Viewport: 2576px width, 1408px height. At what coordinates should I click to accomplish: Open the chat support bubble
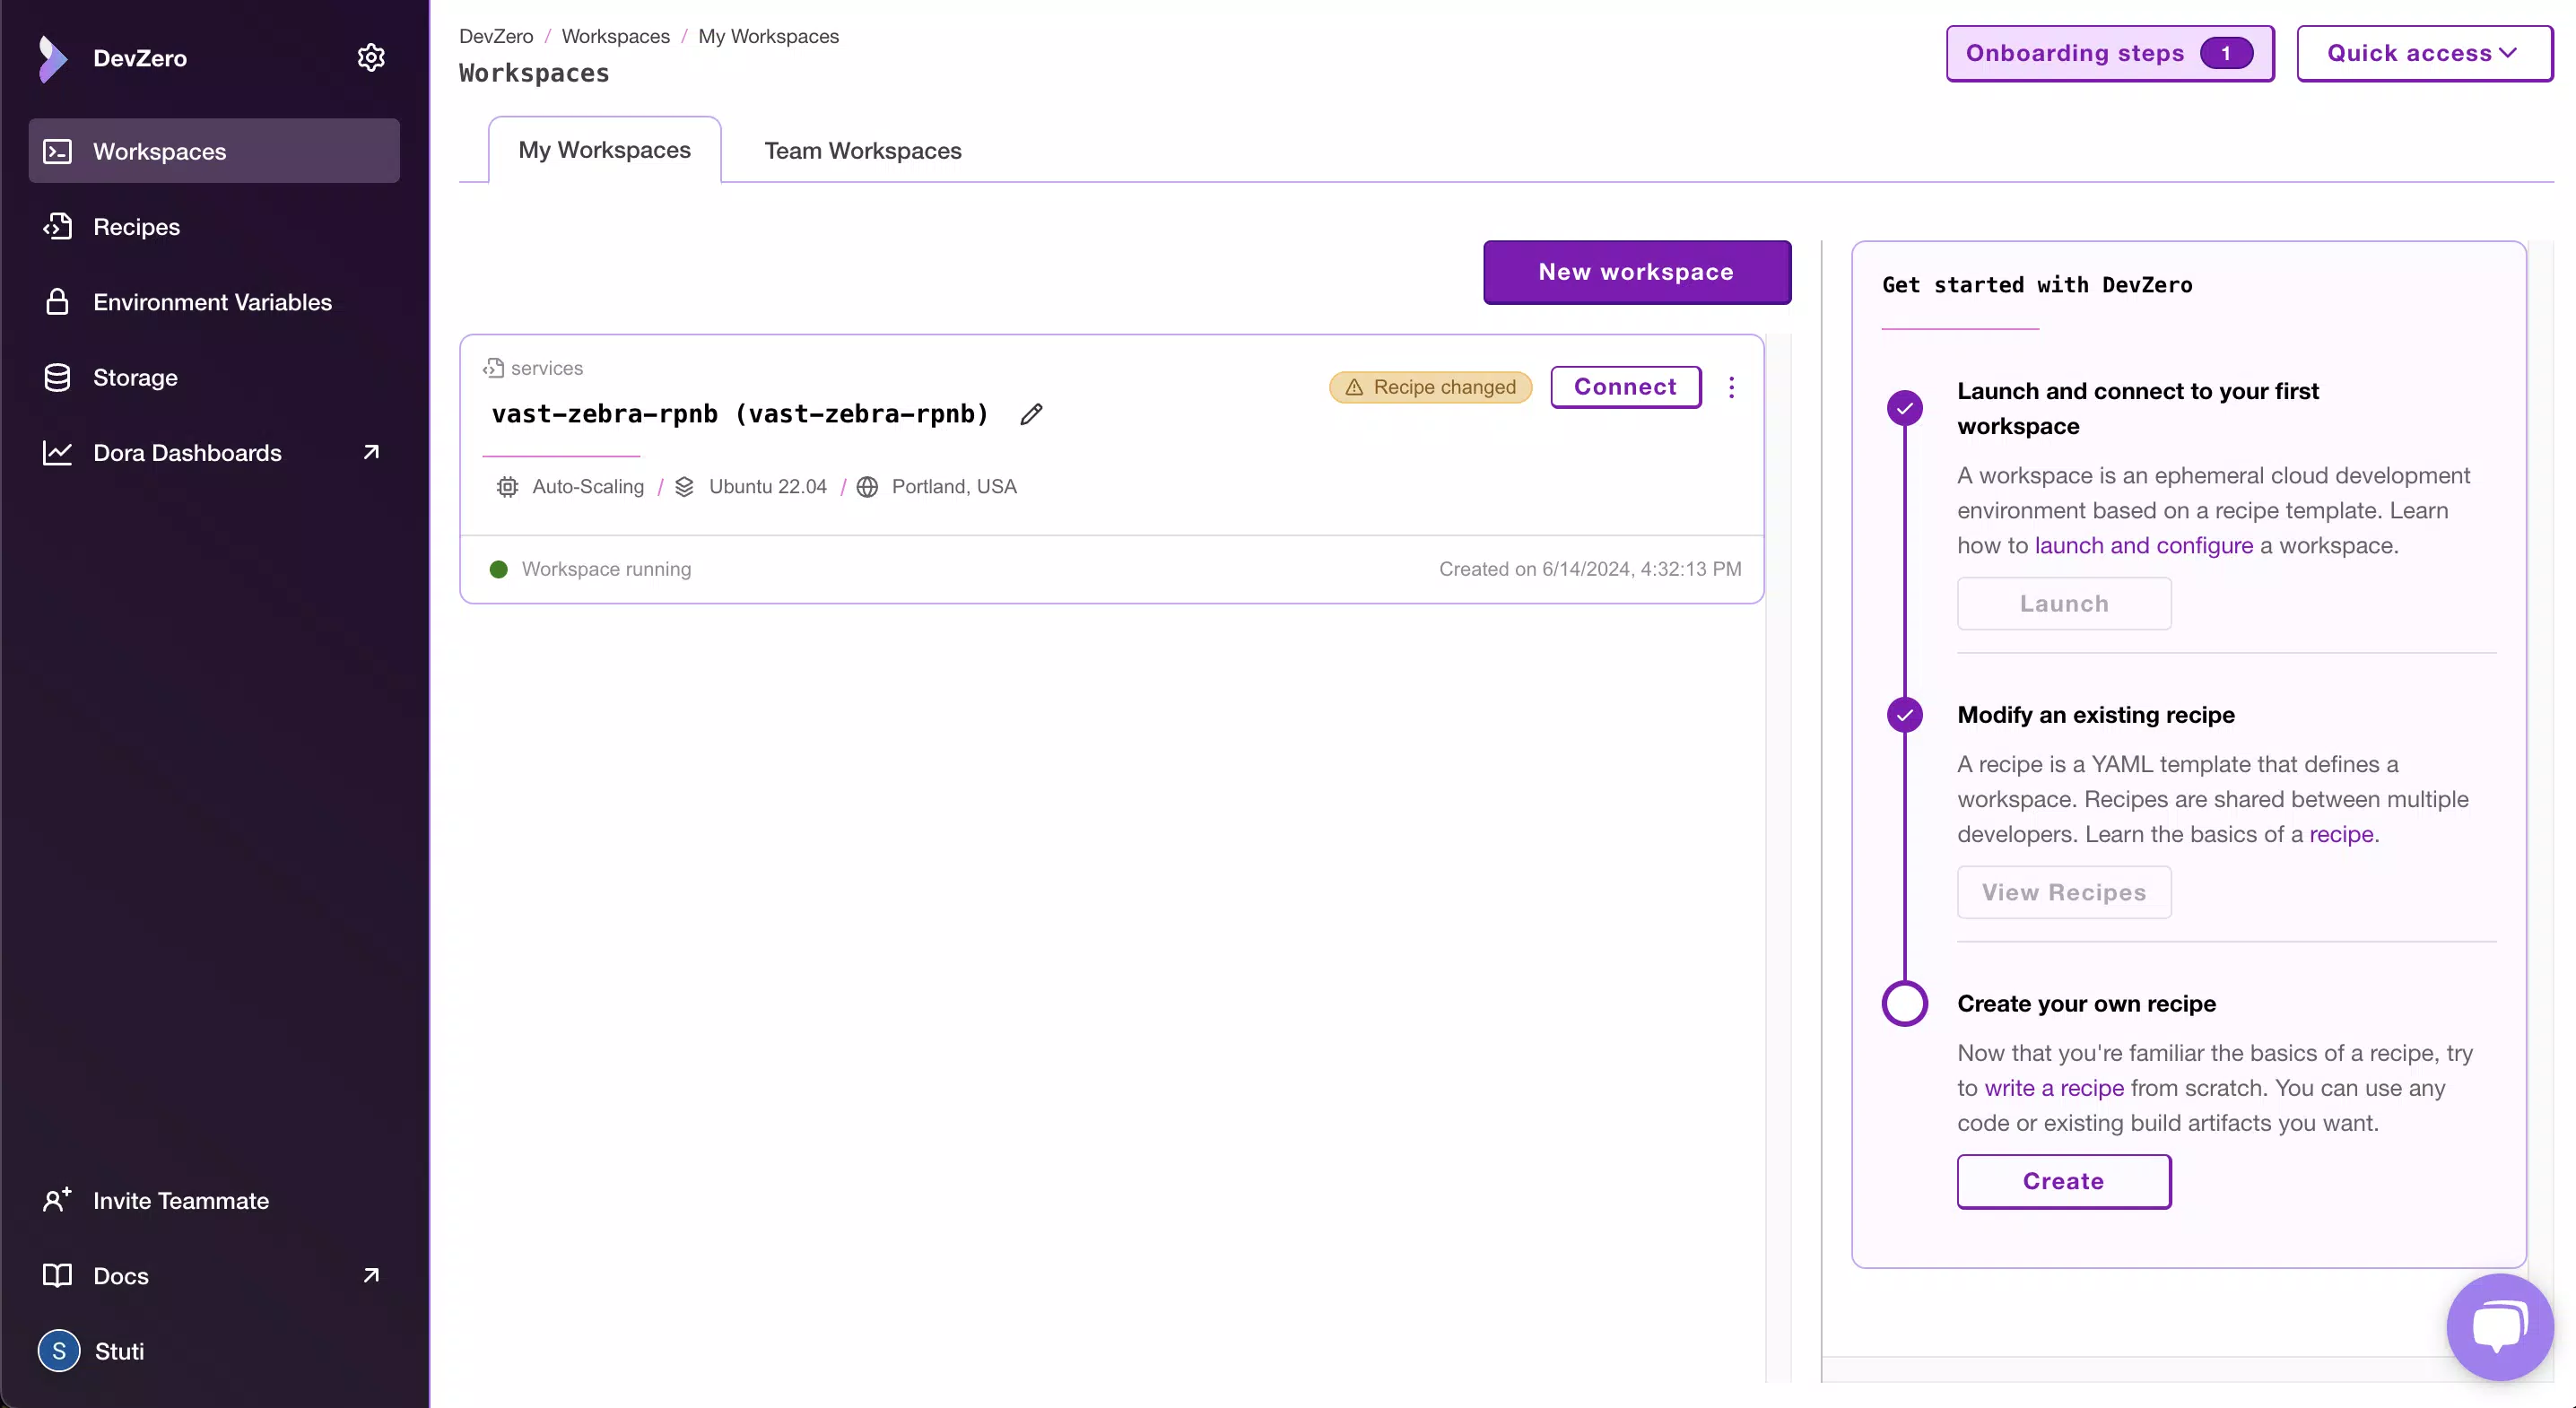[x=2500, y=1327]
